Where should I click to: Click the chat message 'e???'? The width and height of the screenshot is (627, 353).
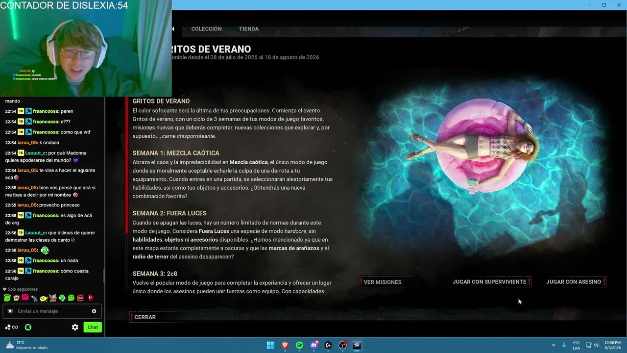[66, 122]
